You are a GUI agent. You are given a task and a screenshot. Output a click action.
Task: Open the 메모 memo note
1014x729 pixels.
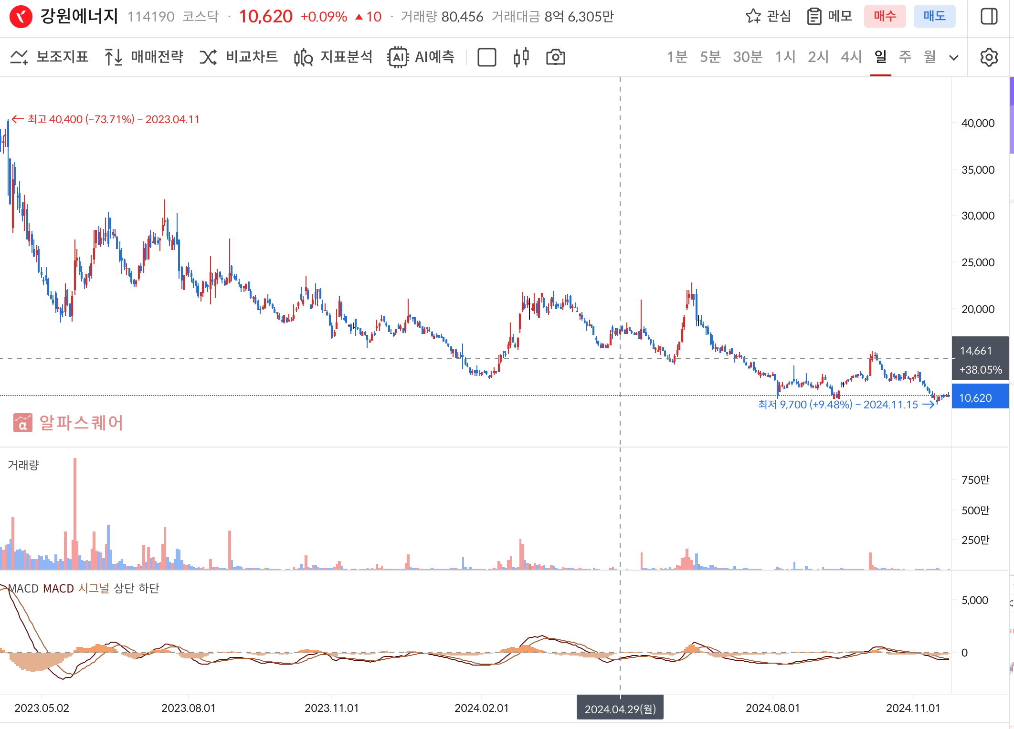coord(830,16)
